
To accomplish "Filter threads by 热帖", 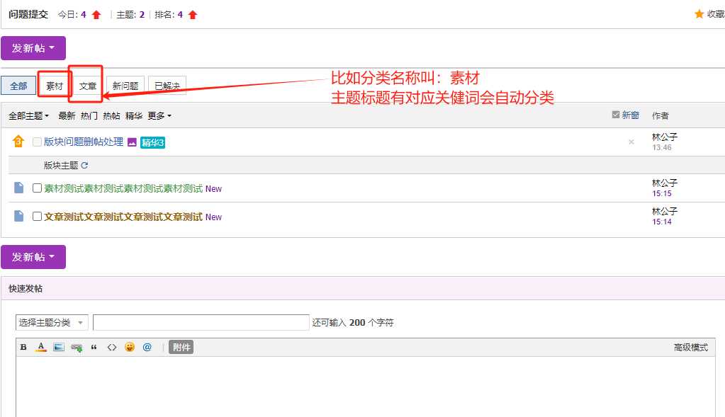I will [111, 116].
